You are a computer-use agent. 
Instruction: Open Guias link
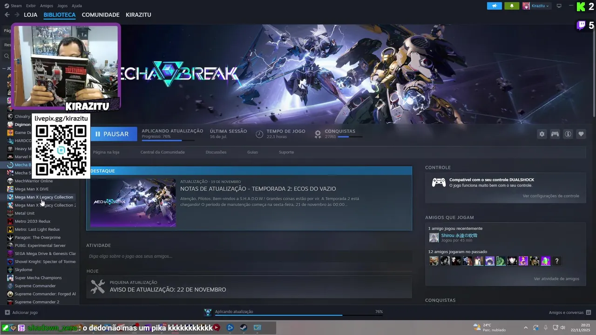click(x=252, y=152)
